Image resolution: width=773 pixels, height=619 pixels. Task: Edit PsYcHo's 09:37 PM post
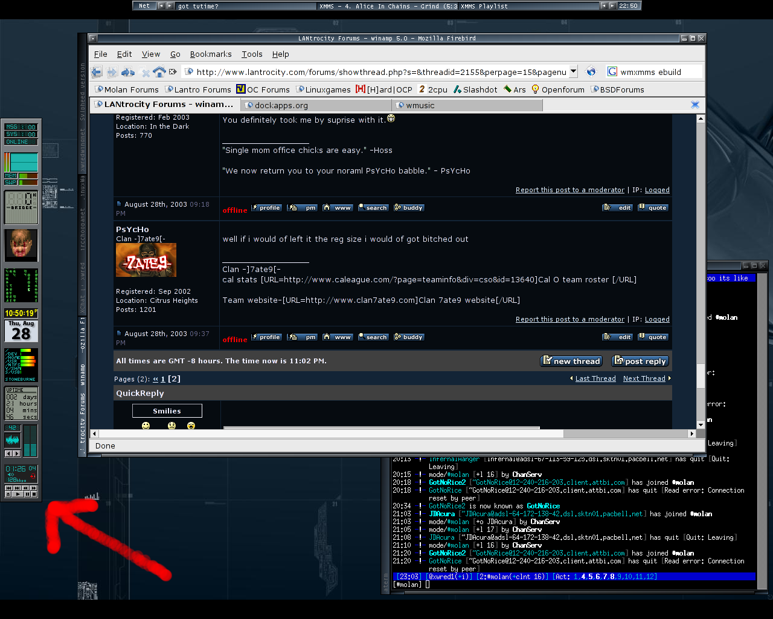617,337
